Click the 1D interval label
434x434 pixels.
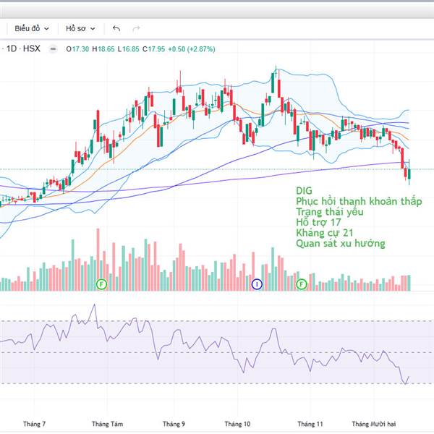[12, 49]
